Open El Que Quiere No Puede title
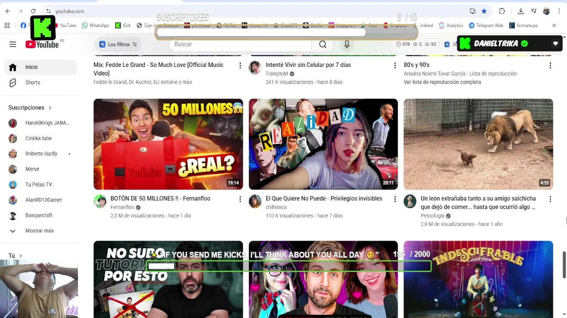 [x=324, y=199]
